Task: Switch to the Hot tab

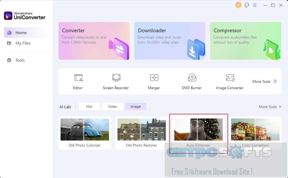Action: 89,106
